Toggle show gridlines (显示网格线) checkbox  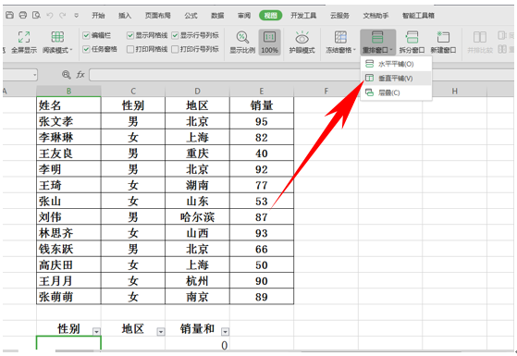[130, 35]
